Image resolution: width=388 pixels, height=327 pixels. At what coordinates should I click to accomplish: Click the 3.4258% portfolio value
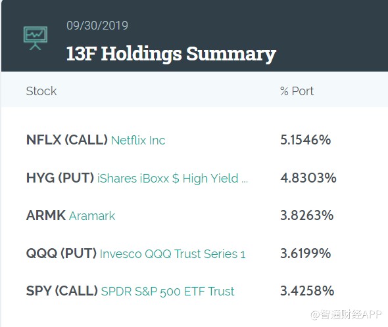point(307,291)
